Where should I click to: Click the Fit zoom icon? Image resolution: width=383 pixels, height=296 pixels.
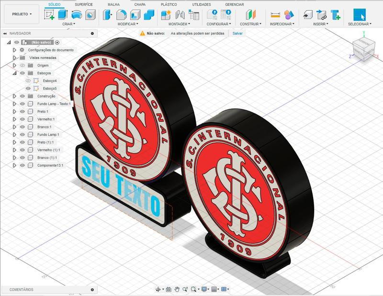coord(193,289)
